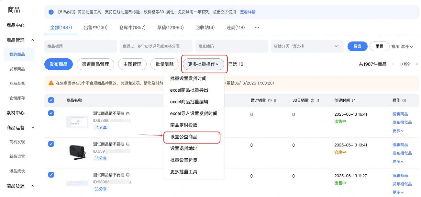Open 仓储库存 in the sidebar

point(17,98)
